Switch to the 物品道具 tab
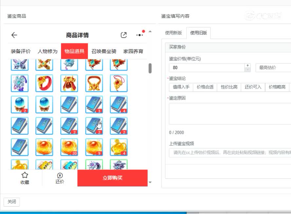291x214 pixels. click(x=74, y=51)
